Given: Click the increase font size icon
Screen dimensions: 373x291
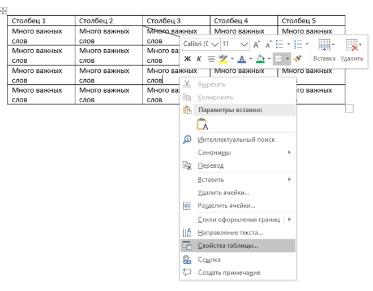Looking at the screenshot, I should pos(256,44).
